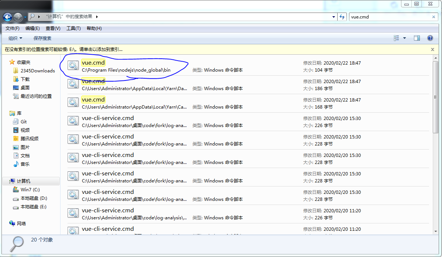Select vue.cmd in node_global\bin
This screenshot has height=257, width=442.
point(248,66)
